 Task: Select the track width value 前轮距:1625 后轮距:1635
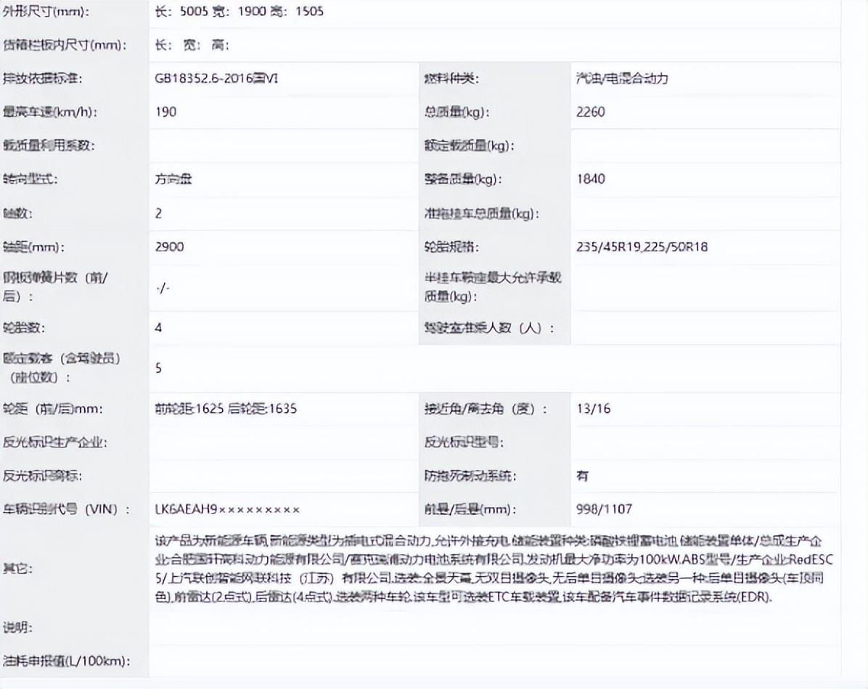click(226, 409)
